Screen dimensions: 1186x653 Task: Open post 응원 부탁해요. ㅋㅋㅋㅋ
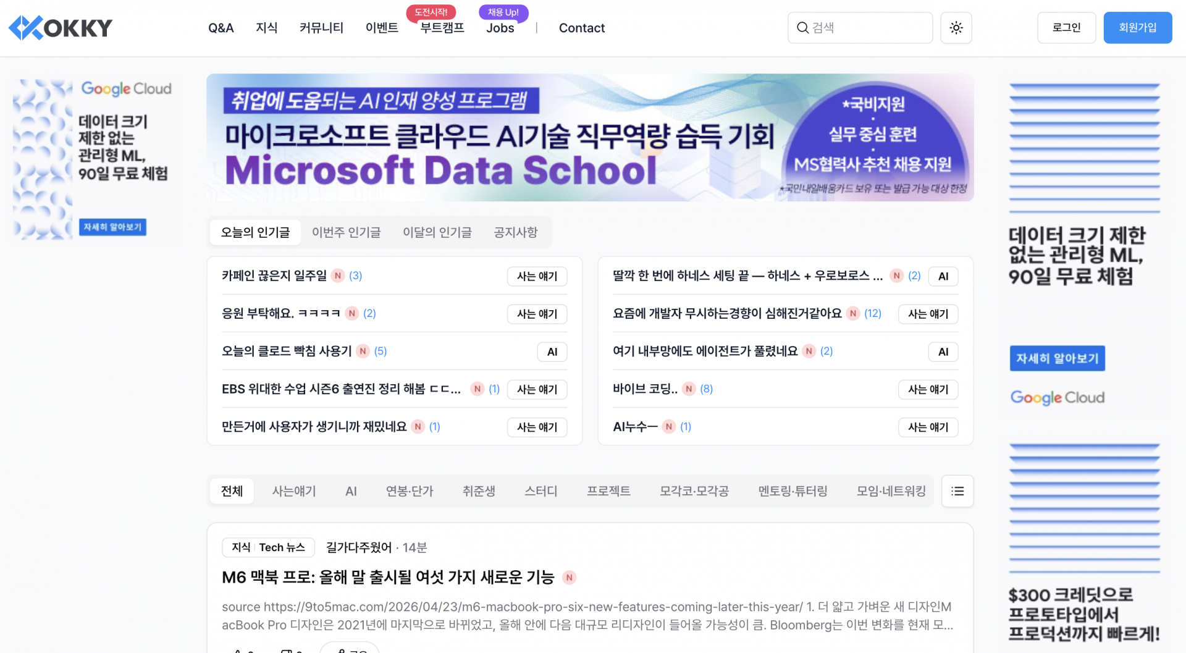tap(281, 313)
